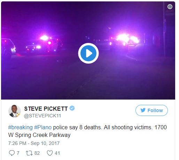The image size is (179, 160).
Task: Click the reply count 7
Action: coord(18,153)
